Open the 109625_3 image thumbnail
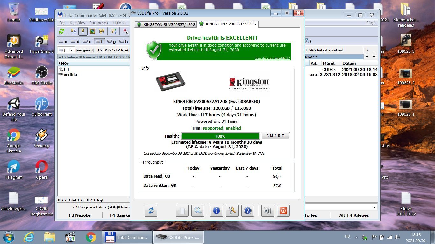435x244 pixels. pos(406,40)
